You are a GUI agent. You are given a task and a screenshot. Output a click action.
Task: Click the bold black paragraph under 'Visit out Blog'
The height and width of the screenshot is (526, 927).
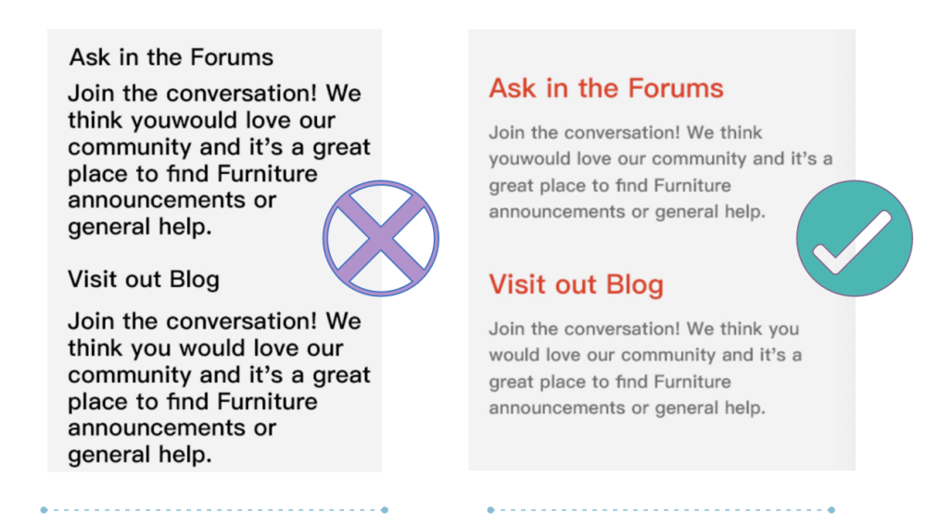point(219,388)
